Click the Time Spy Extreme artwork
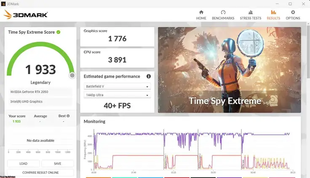 [x=229, y=70]
